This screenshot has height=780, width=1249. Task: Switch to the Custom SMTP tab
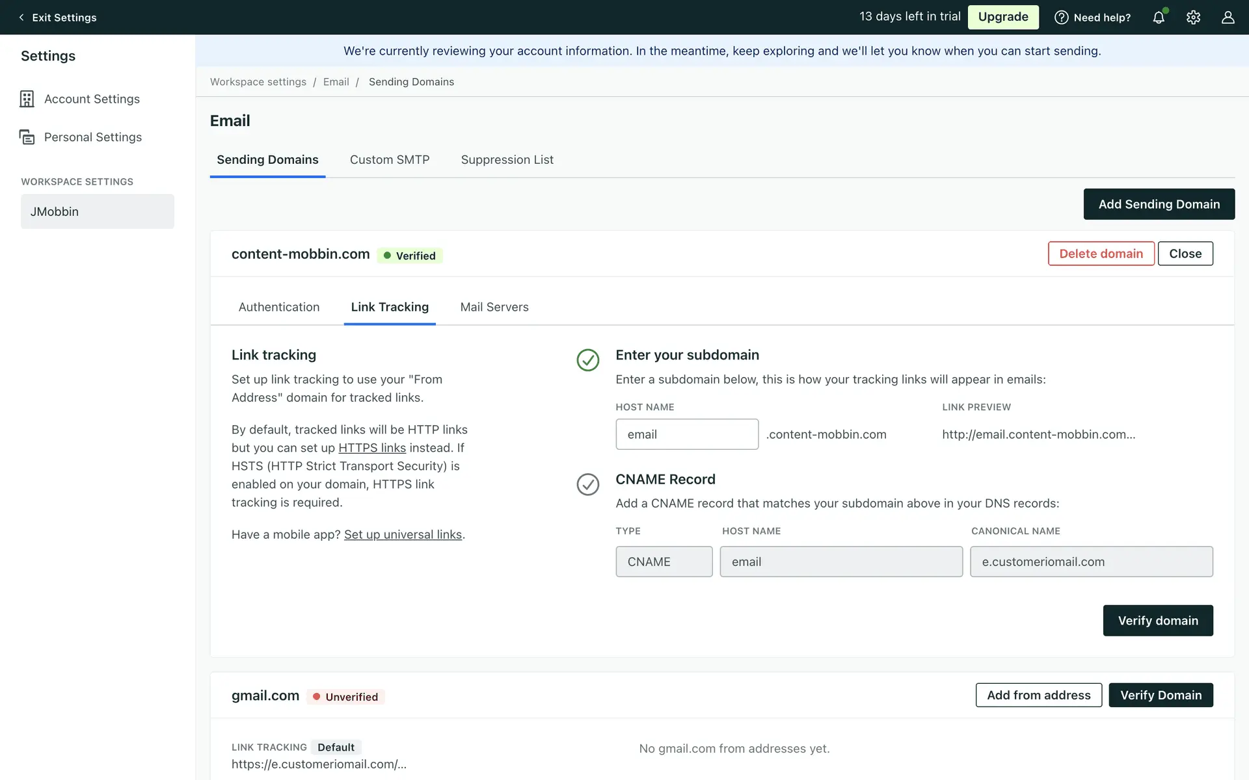(390, 160)
